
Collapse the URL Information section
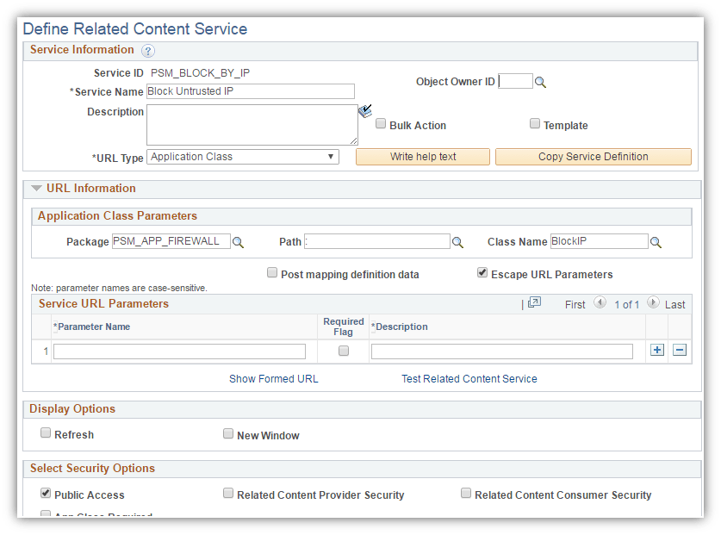point(35,188)
